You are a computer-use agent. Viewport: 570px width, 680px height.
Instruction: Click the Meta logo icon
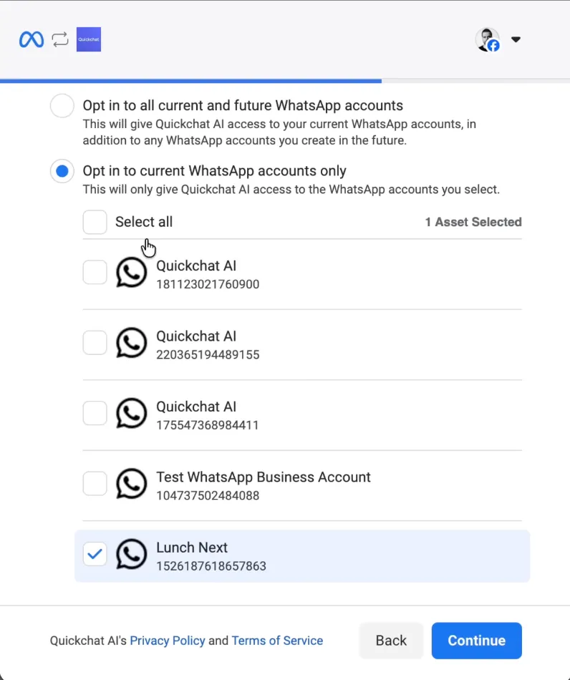(32, 39)
